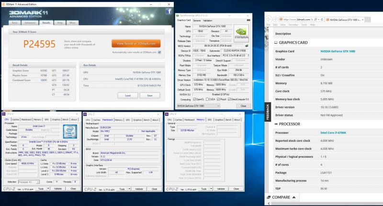This screenshot has width=383, height=206.
Task: Open Caches tab in the CPU-Z window showing CPU
Action: click(16, 119)
